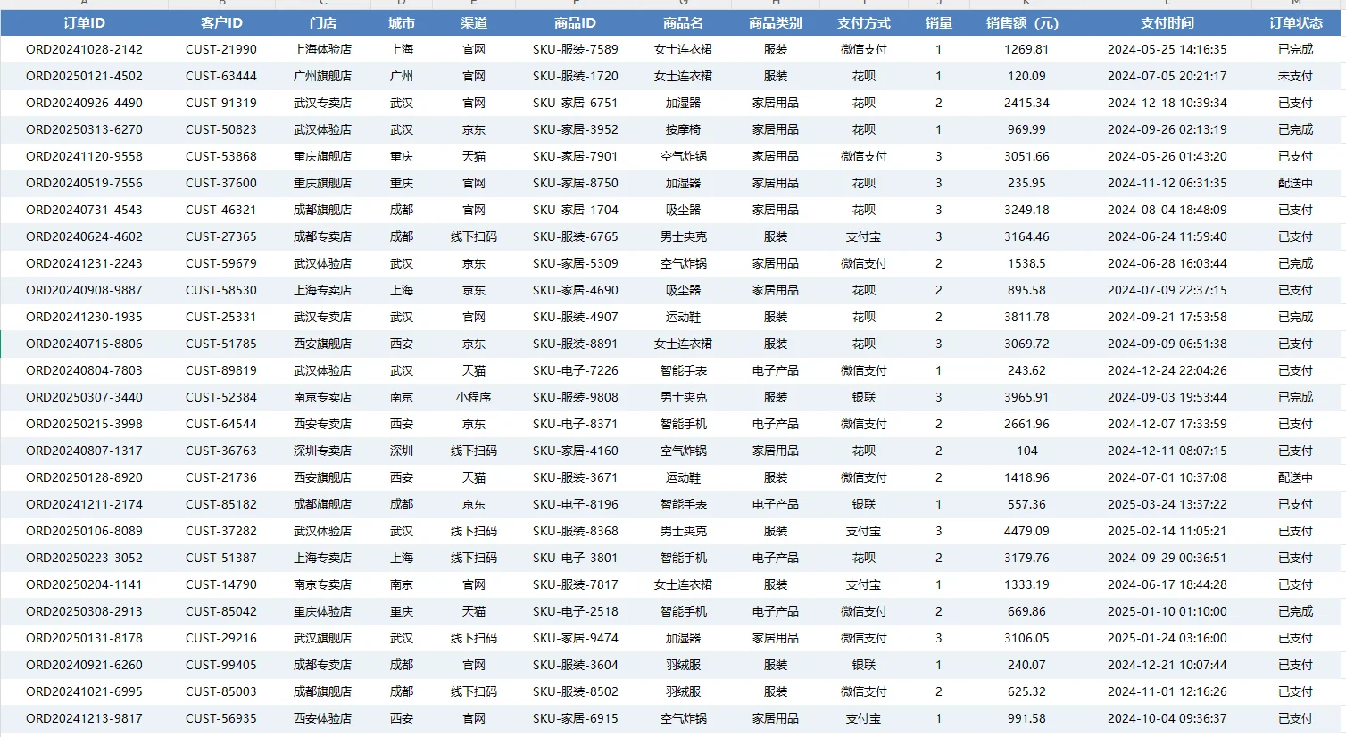Click a 配送中 order status cell
Viewport: 1346px width, 737px height.
tap(1296, 183)
